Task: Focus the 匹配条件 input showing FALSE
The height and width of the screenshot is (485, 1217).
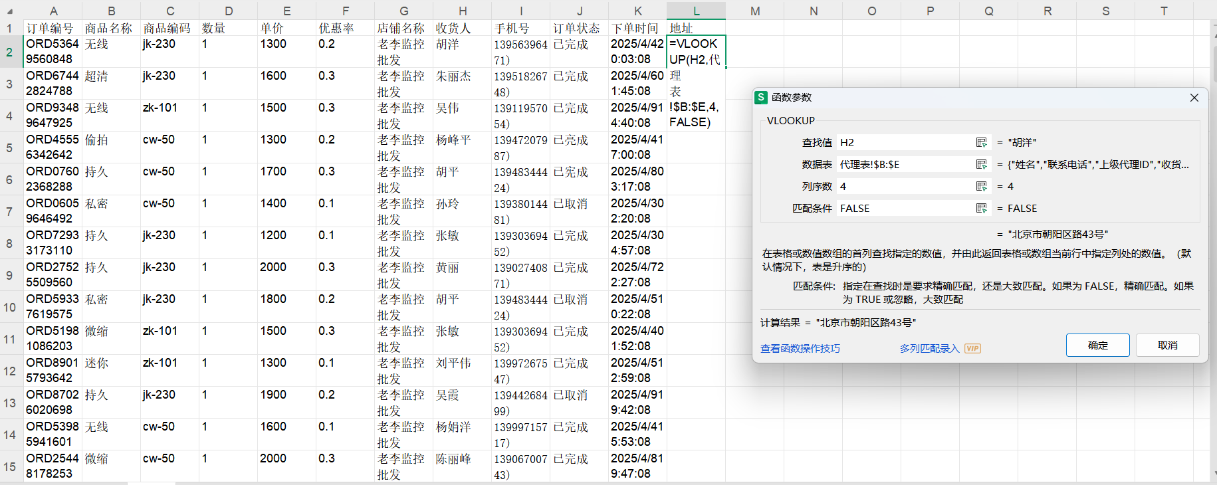Action: (x=904, y=209)
